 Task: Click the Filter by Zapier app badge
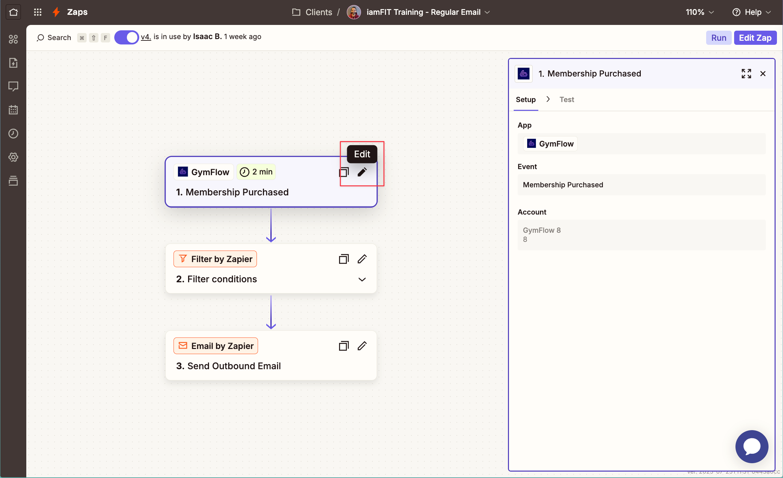215,259
